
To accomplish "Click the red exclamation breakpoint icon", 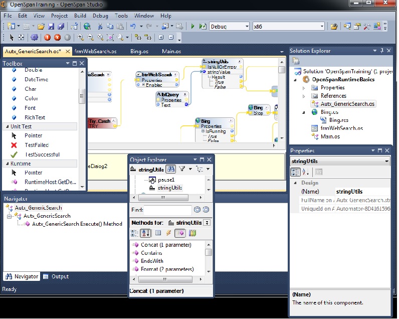I will pos(47,38).
